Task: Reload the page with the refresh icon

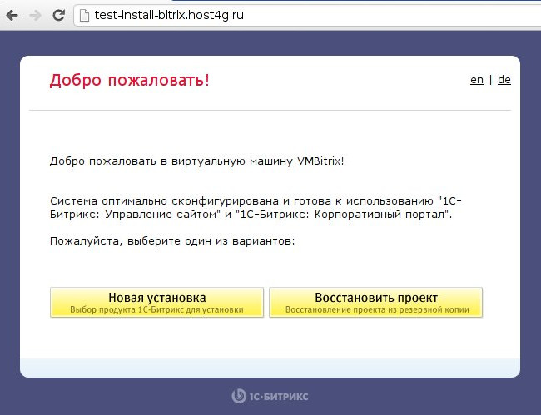Action: [x=58, y=15]
